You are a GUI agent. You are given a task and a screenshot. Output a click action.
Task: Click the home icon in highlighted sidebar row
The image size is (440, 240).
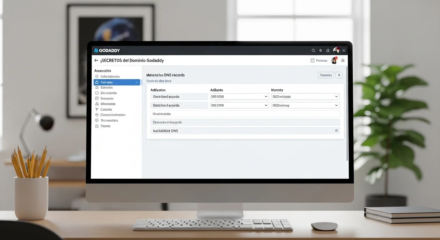click(97, 82)
